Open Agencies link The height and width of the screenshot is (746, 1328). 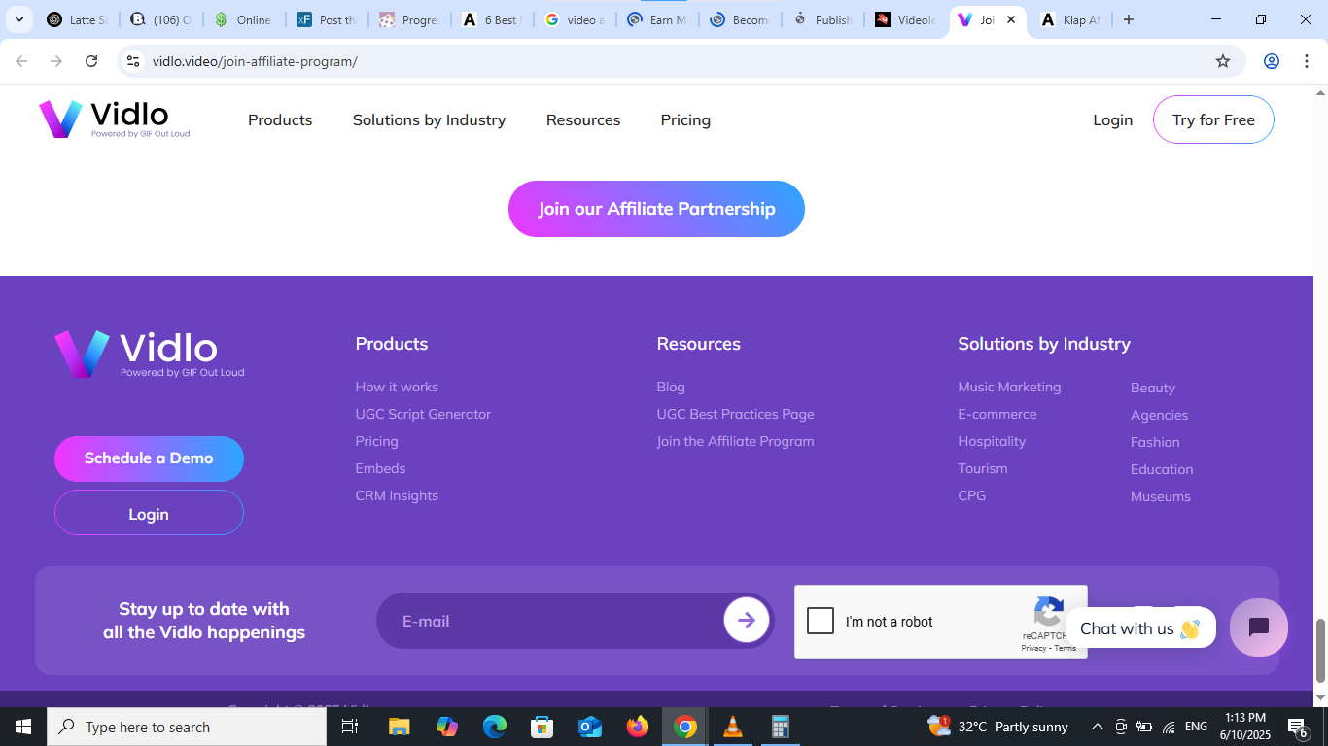pos(1159,415)
